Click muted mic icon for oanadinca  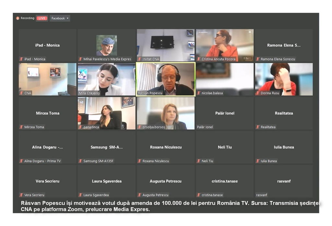pyautogui.click(x=80, y=127)
